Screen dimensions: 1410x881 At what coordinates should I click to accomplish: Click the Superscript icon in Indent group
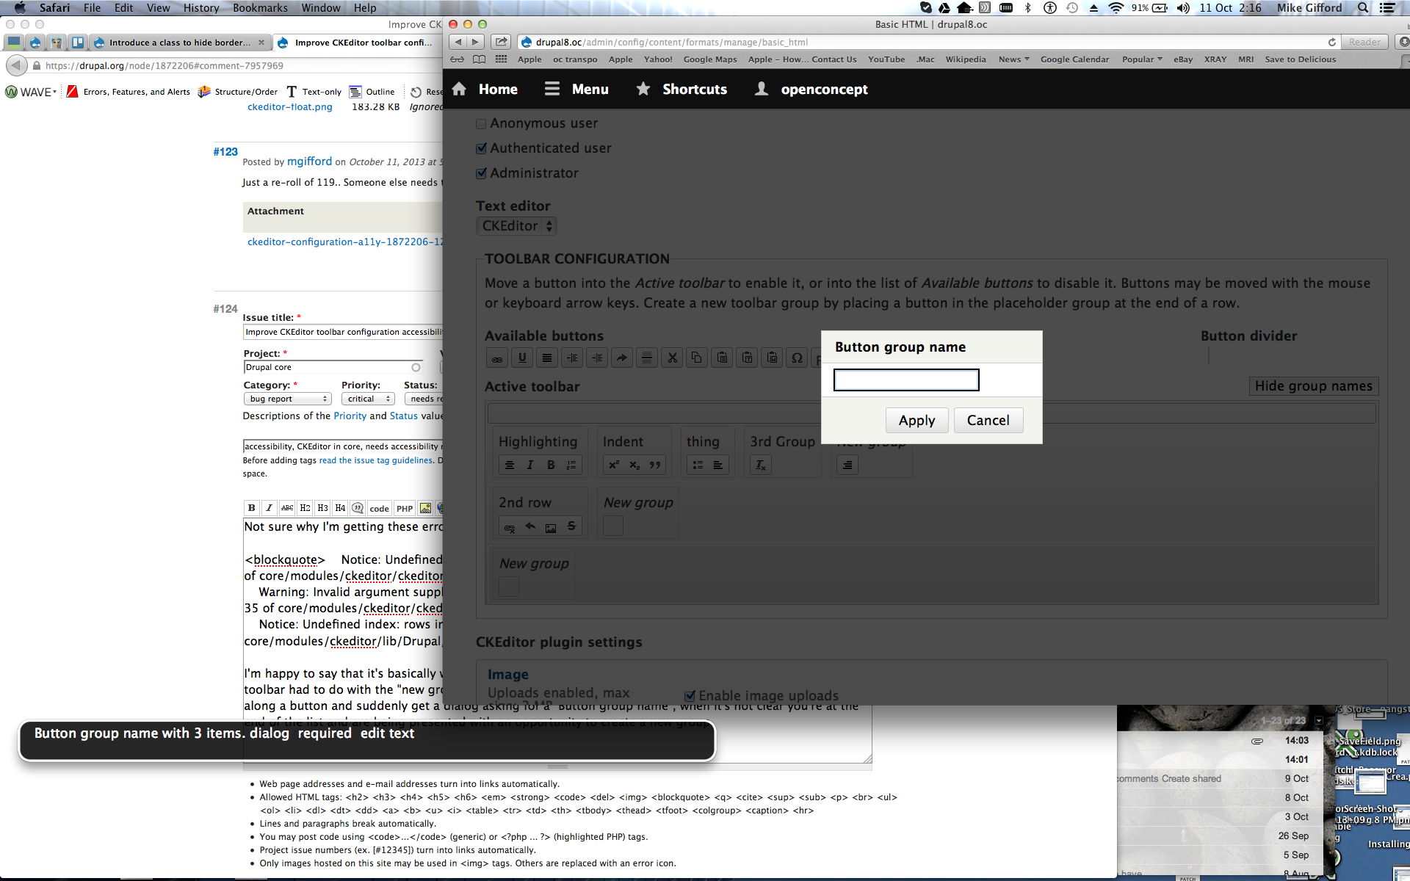point(614,465)
